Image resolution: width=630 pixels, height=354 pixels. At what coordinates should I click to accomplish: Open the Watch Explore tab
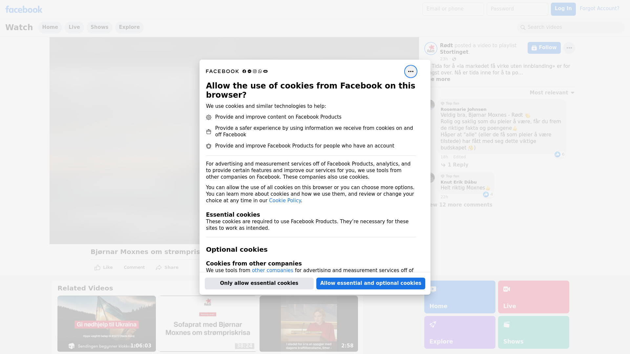[129, 28]
